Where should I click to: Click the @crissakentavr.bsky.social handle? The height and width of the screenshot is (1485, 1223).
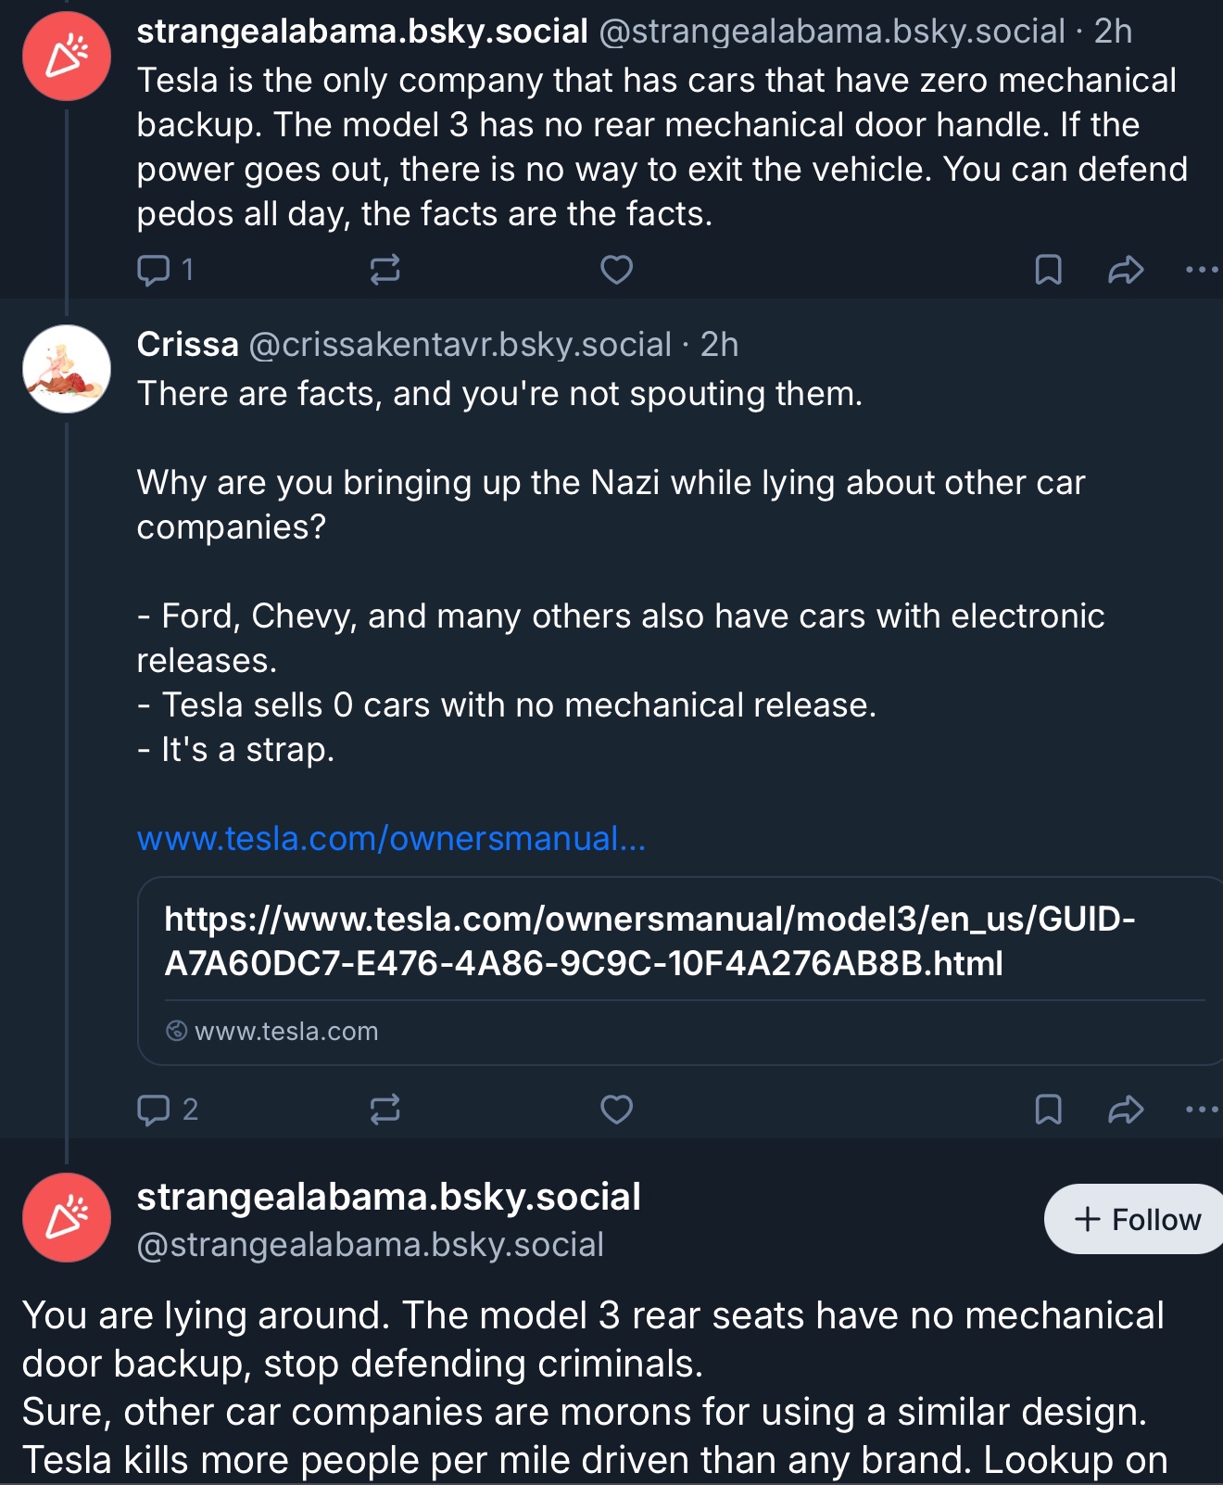tap(460, 345)
